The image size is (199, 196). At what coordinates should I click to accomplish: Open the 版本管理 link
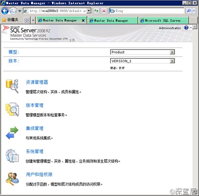tap(34, 105)
